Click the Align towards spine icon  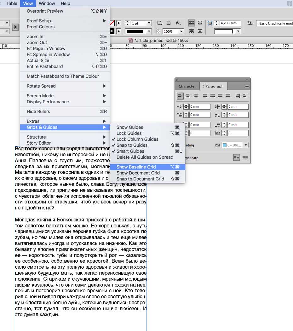click(238, 96)
